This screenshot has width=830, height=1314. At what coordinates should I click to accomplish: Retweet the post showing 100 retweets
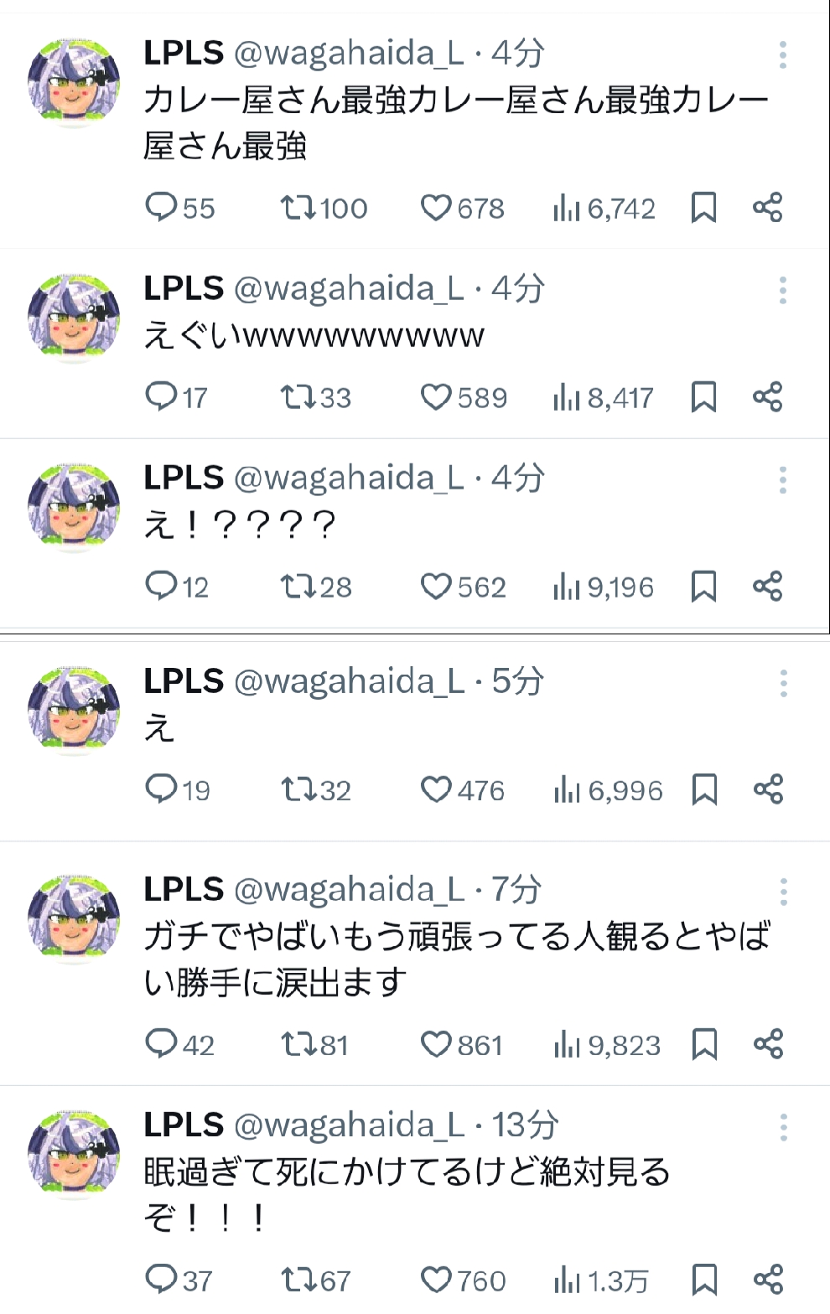coord(324,208)
